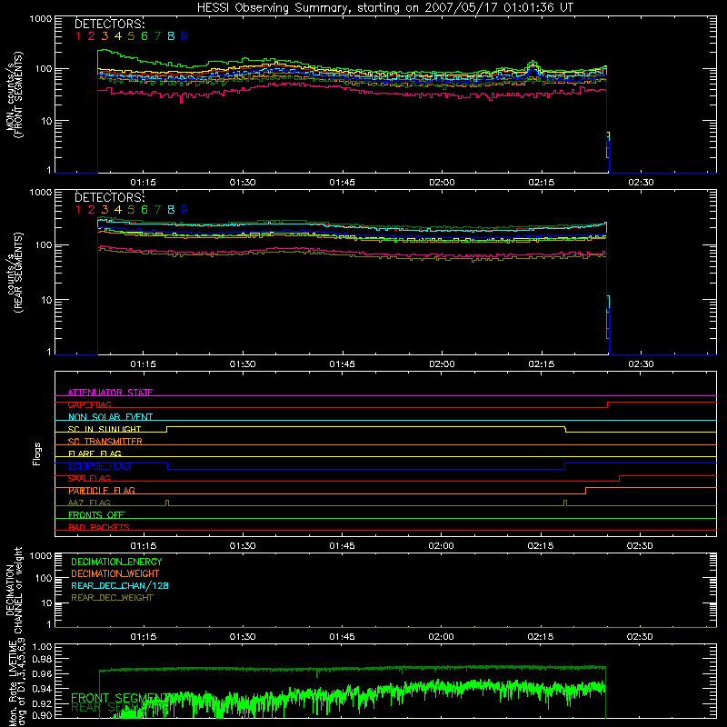Click detector 6 in rear segments legend
The height and width of the screenshot is (727, 727).
tap(144, 210)
